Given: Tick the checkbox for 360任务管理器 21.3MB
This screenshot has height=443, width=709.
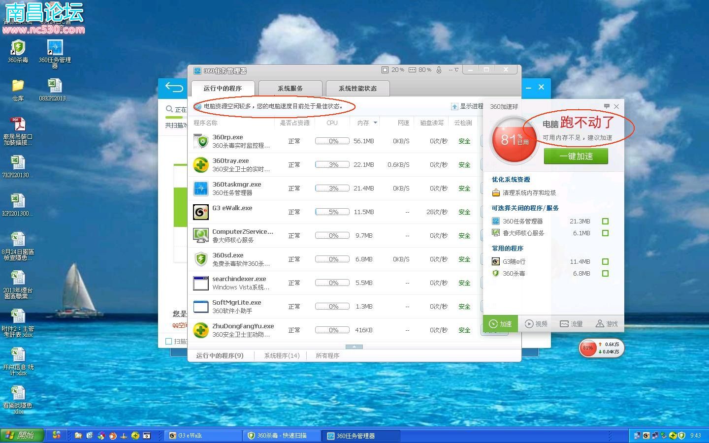Looking at the screenshot, I should (605, 221).
